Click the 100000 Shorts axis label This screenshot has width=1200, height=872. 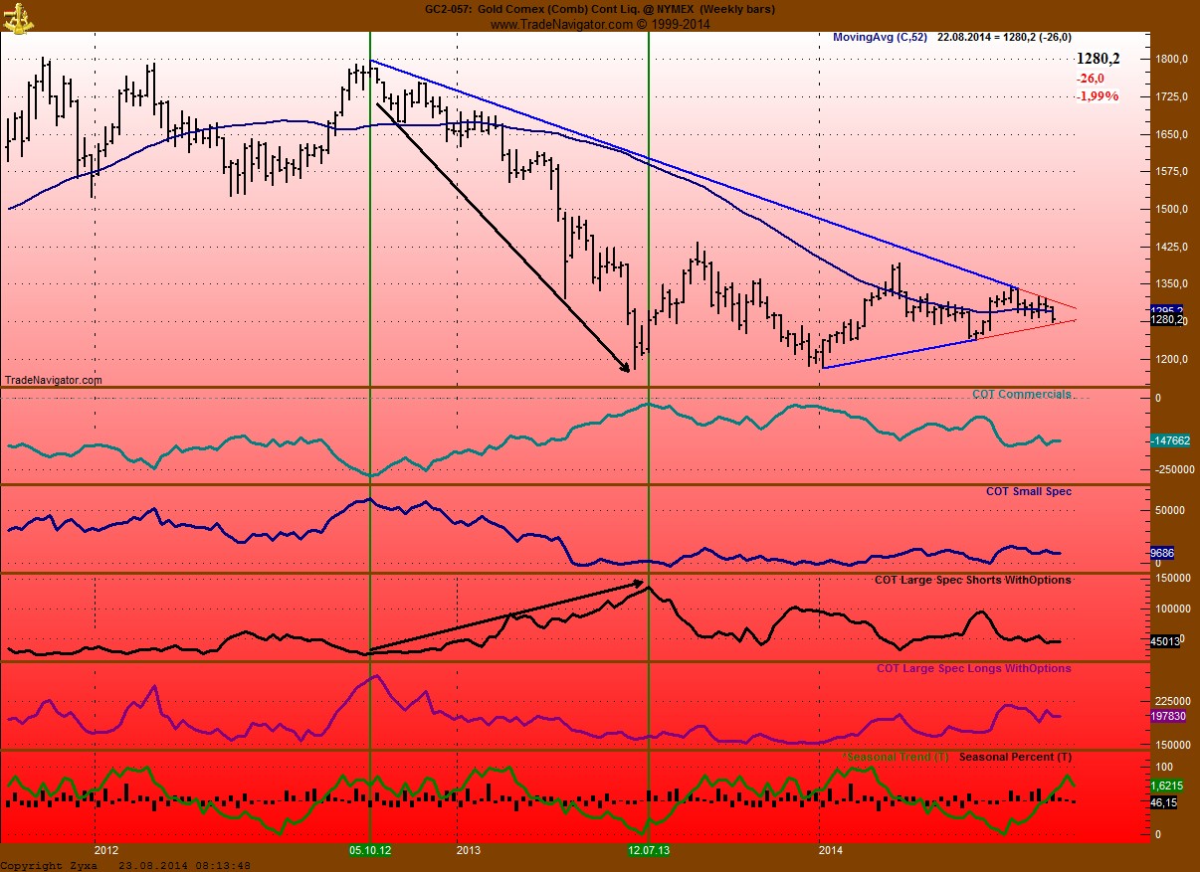tap(1171, 609)
